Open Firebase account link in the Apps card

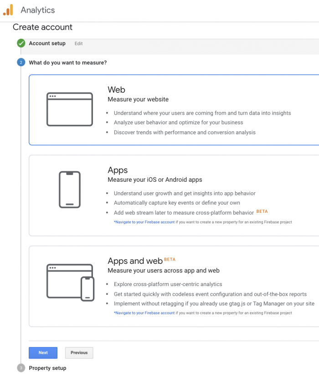pyautogui.click(x=144, y=222)
